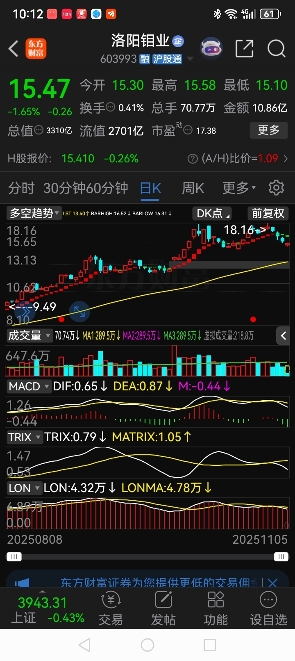295x661 pixels.
Task: Tap the 总值 info icon
Action: (39, 130)
